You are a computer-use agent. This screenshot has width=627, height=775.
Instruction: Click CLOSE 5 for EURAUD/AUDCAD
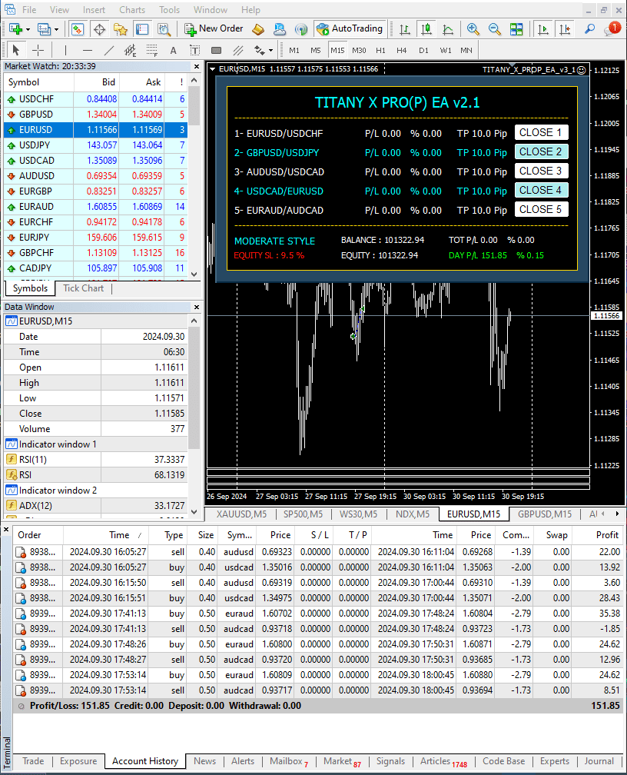tap(541, 210)
